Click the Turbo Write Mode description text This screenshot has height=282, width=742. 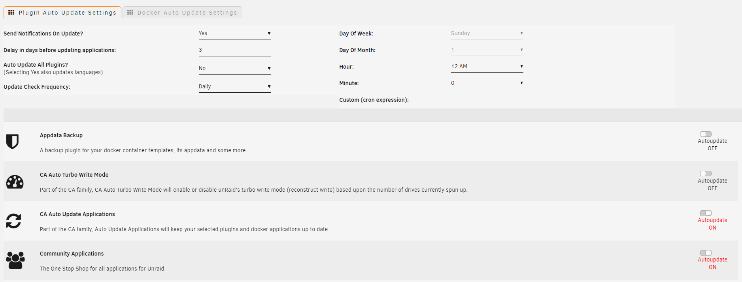[253, 190]
